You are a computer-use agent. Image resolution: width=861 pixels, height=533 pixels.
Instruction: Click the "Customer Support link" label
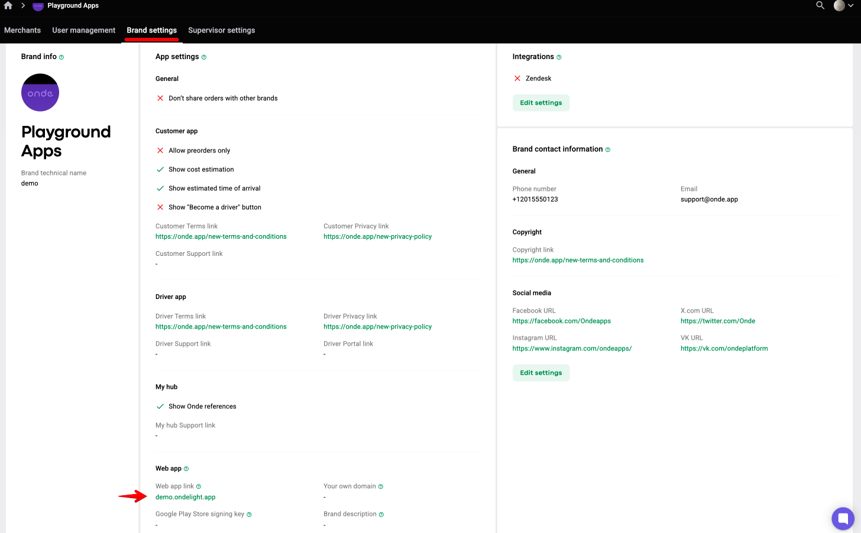[189, 253]
